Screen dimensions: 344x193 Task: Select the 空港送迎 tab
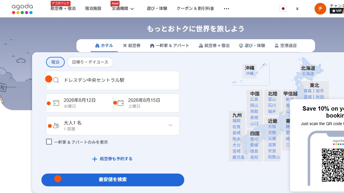pos(285,46)
